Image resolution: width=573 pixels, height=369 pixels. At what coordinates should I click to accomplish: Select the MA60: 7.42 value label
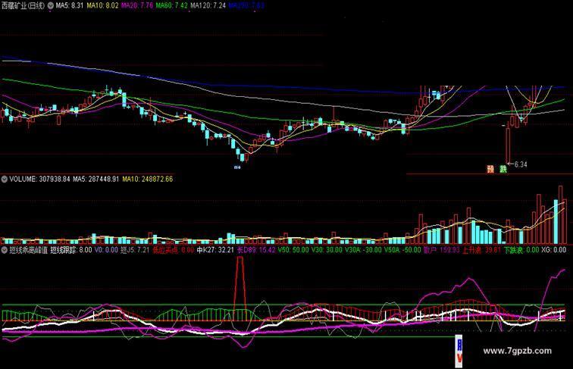(172, 5)
